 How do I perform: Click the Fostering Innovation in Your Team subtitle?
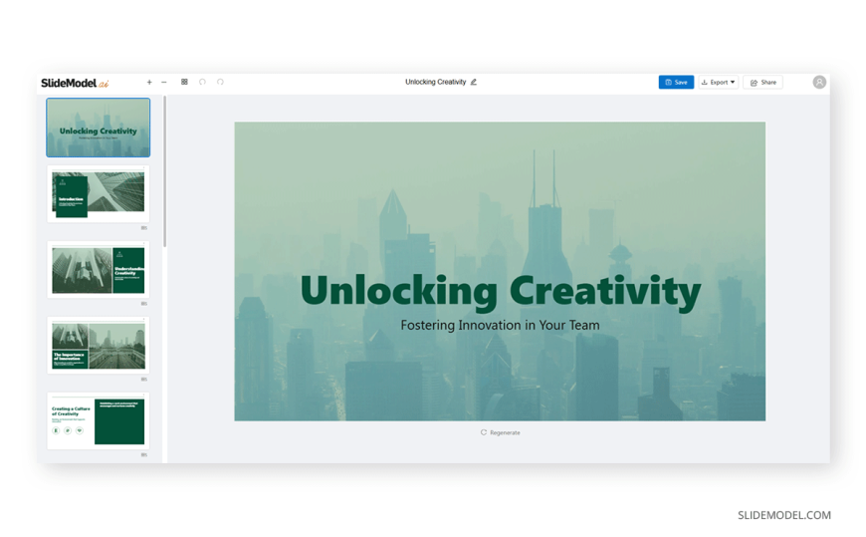point(501,325)
